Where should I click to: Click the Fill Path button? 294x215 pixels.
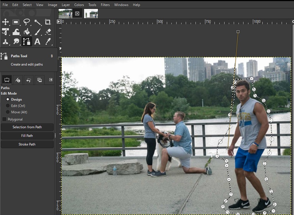27,136
